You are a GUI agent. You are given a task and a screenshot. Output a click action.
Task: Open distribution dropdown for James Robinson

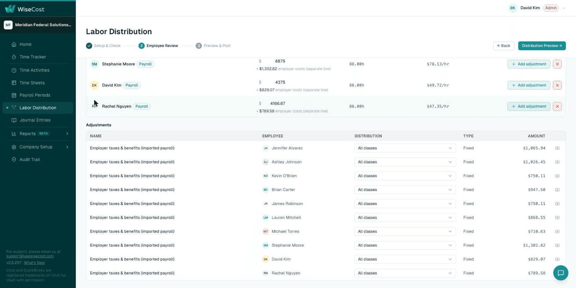pyautogui.click(x=405, y=204)
